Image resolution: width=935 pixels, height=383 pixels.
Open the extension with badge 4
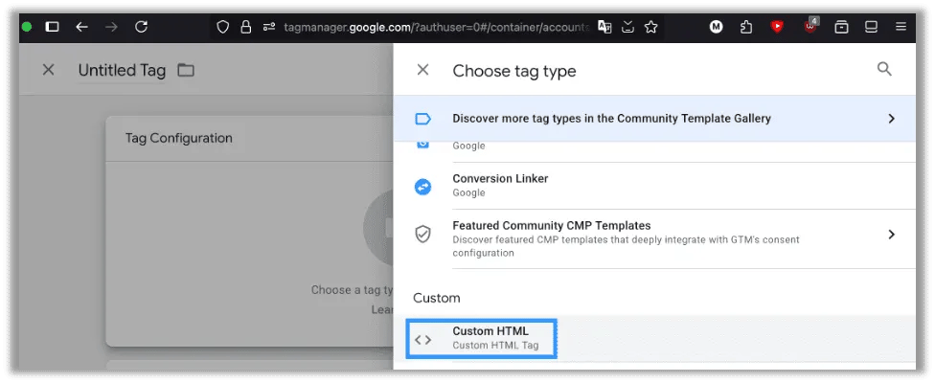811,26
